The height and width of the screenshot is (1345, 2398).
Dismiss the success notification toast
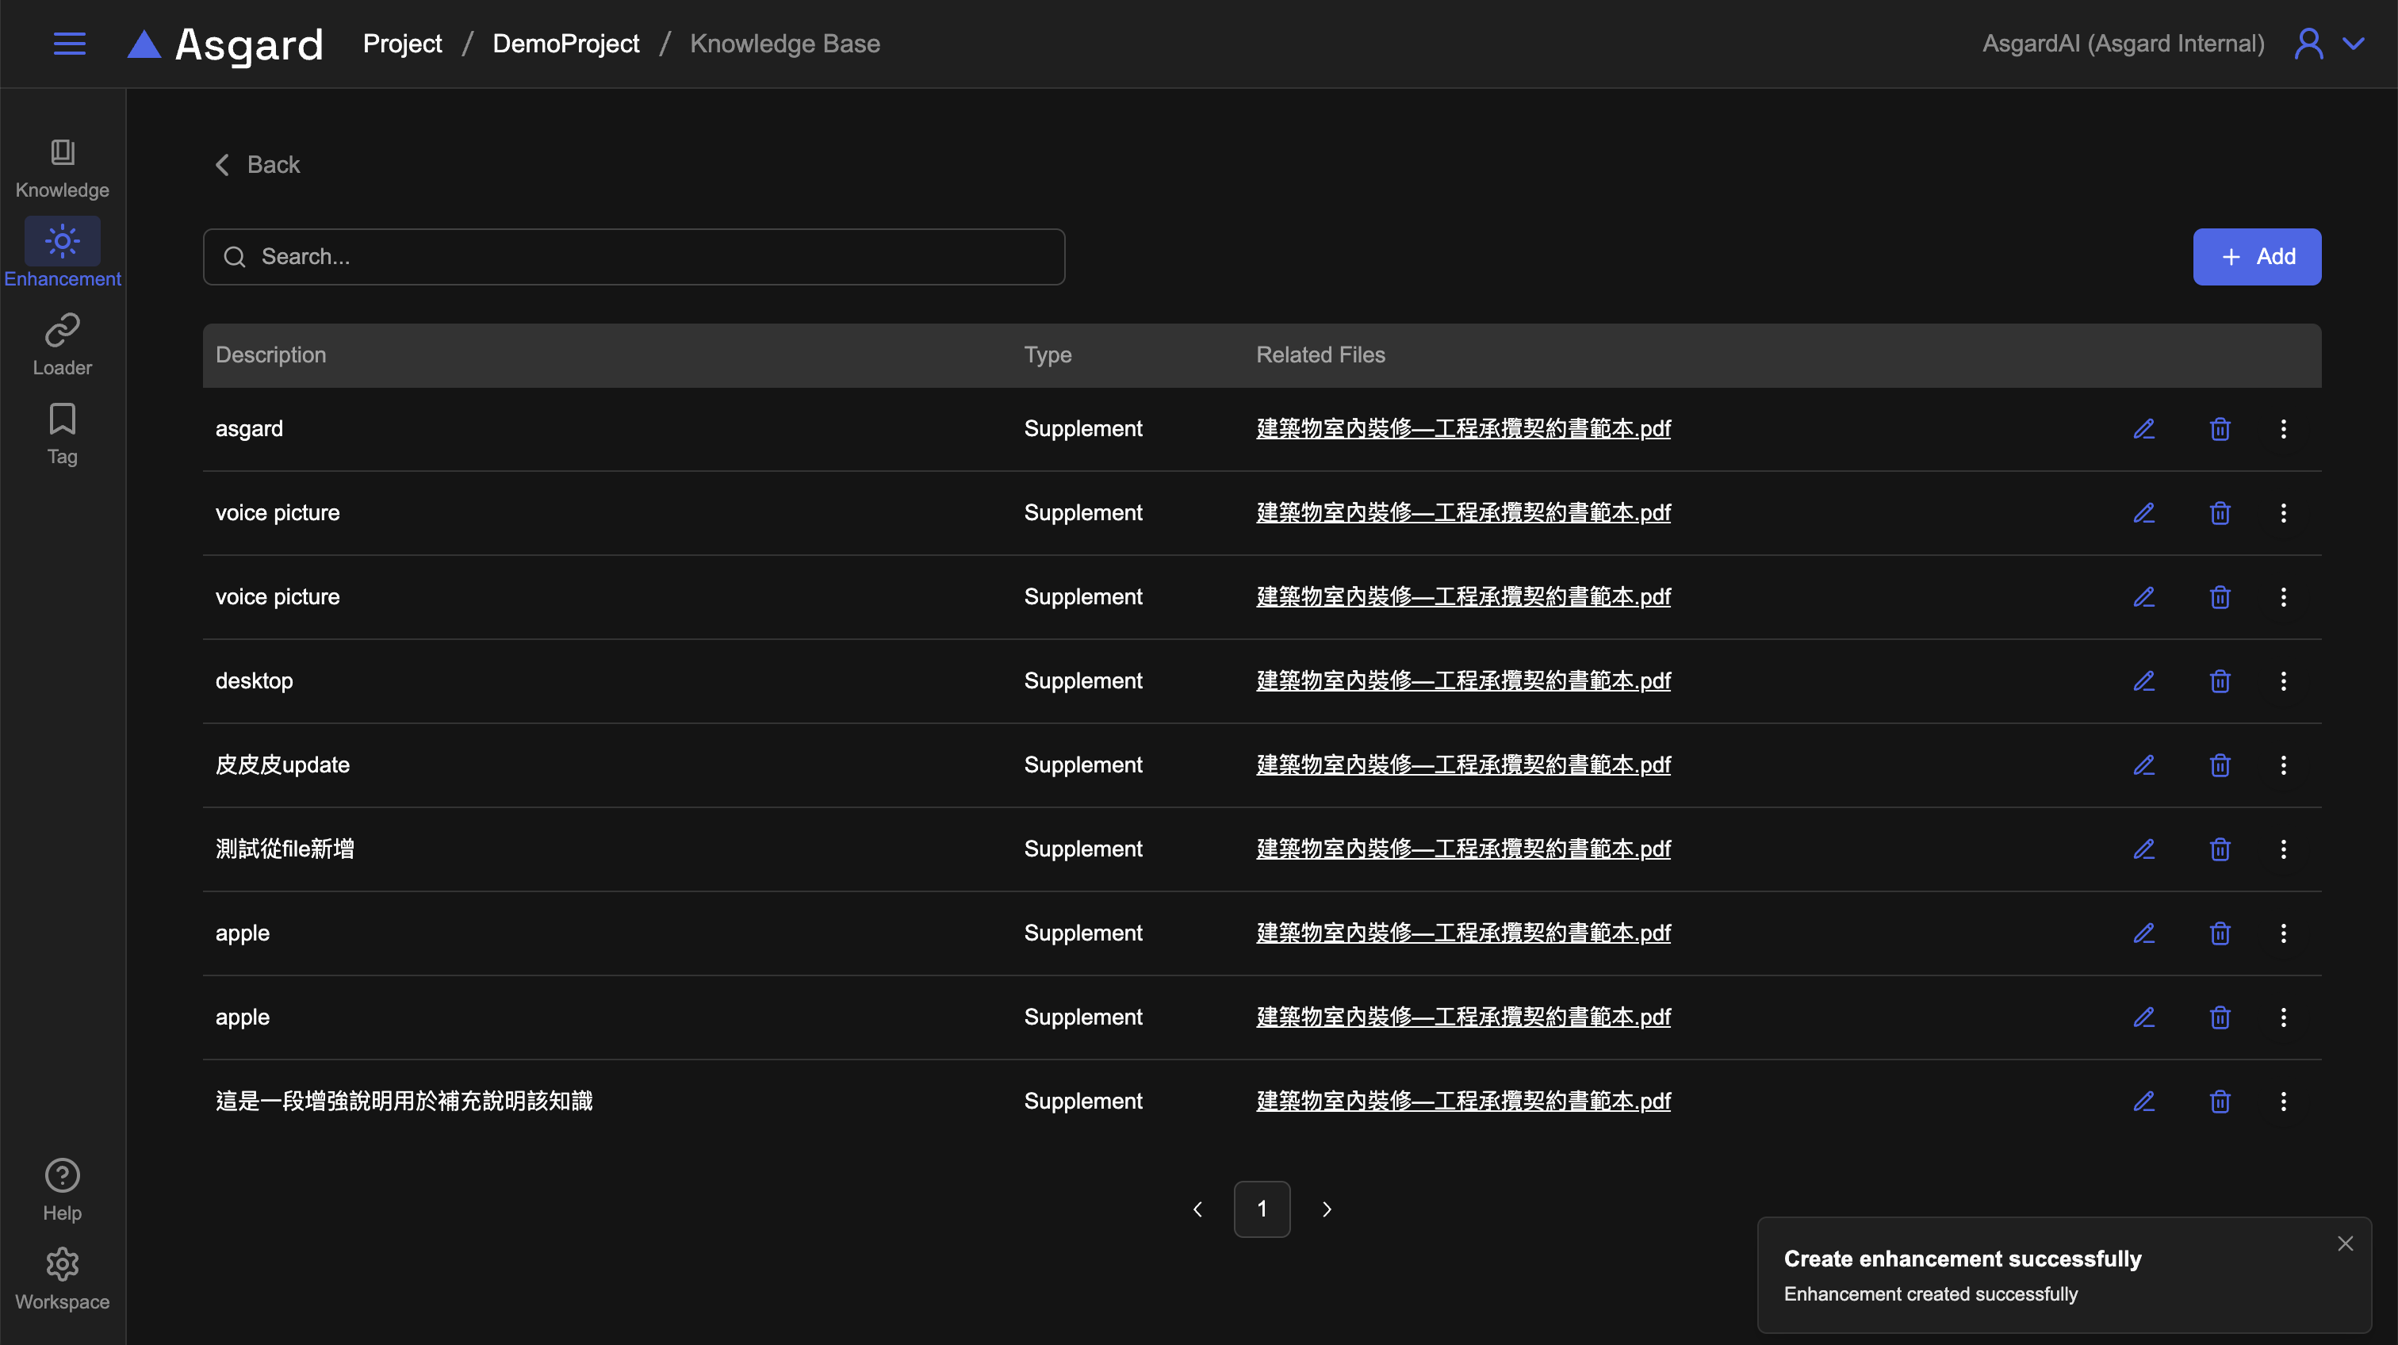coord(2344,1243)
